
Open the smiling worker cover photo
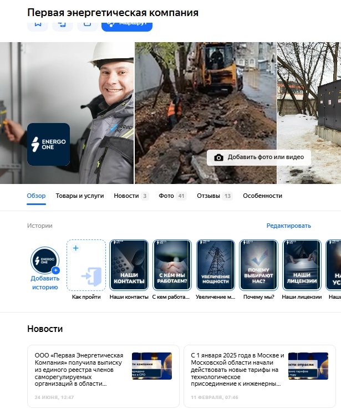tap(67, 113)
